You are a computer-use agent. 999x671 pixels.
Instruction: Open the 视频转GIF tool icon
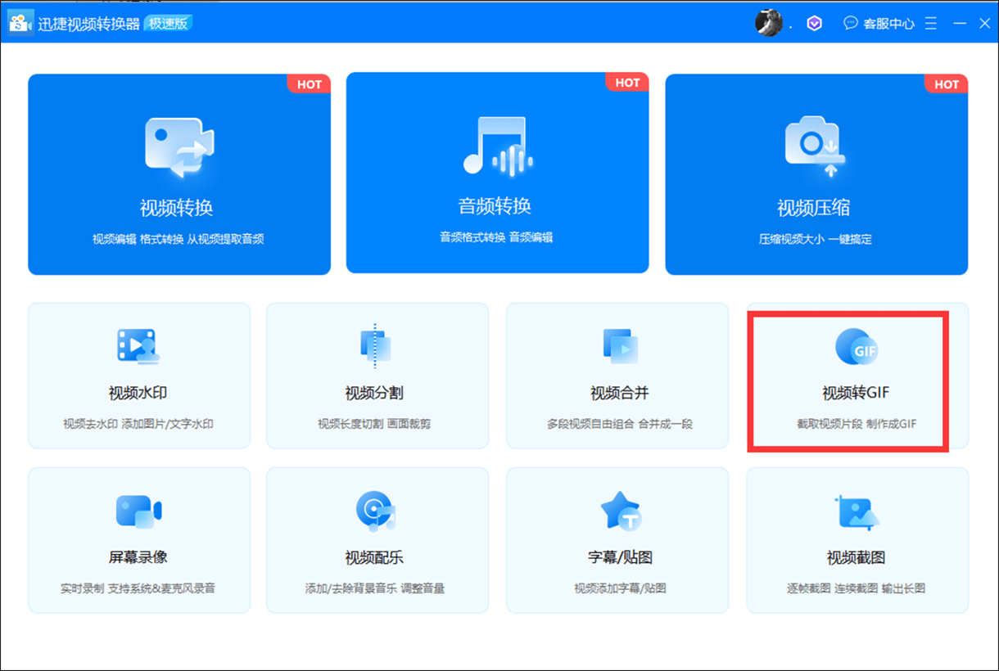[857, 347]
